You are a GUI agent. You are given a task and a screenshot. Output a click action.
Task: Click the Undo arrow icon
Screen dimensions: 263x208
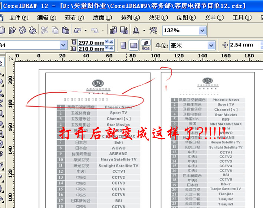point(78,30)
